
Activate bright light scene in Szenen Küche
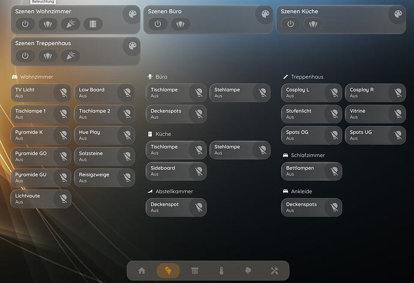313,24
